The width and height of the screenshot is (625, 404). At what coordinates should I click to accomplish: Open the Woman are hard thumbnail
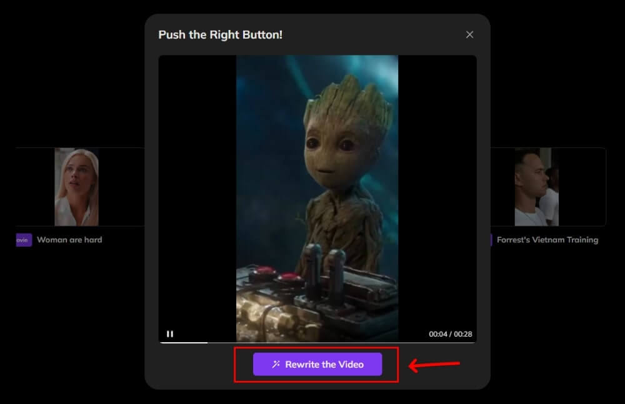tap(76, 187)
